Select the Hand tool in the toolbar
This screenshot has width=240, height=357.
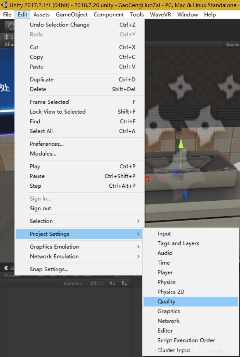[10, 26]
